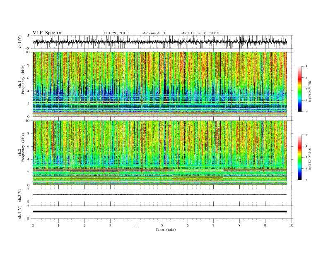Click the ch.2 spectrogram color scale bar
The image size is (328, 253).
coord(299,158)
